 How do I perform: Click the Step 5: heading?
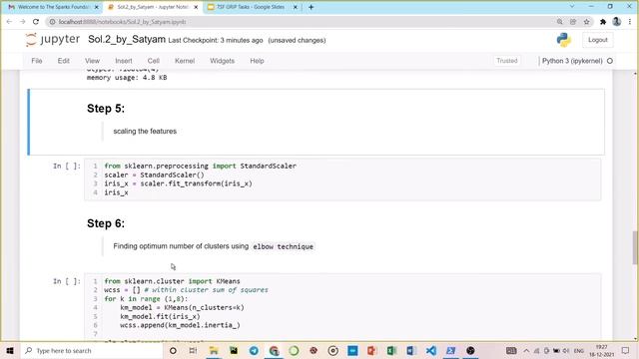tap(106, 109)
